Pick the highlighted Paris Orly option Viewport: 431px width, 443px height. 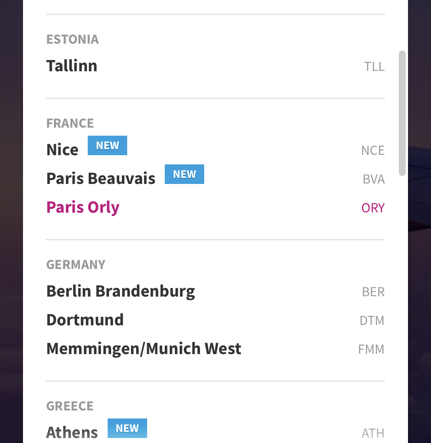83,207
